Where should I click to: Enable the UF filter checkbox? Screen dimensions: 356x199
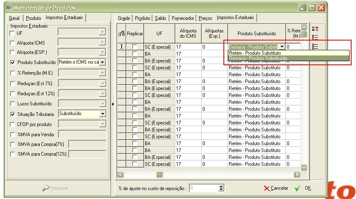point(12,33)
